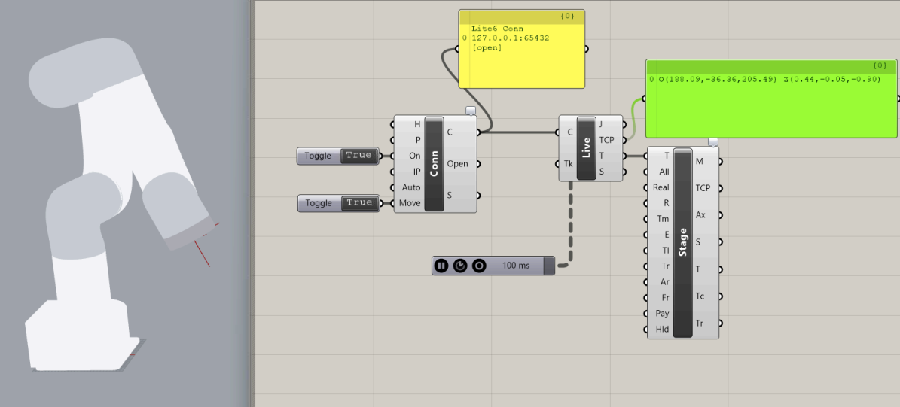Click the dark grip at the timer's right end

point(549,266)
